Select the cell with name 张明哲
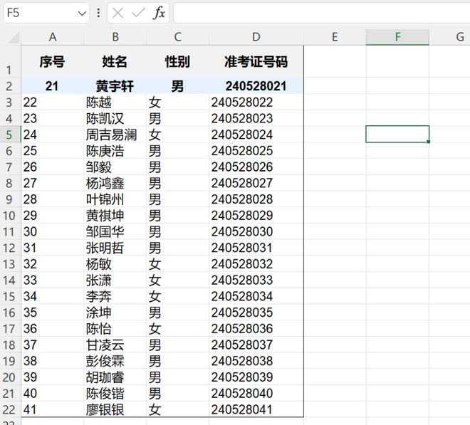This screenshot has width=470, height=425. pos(115,248)
